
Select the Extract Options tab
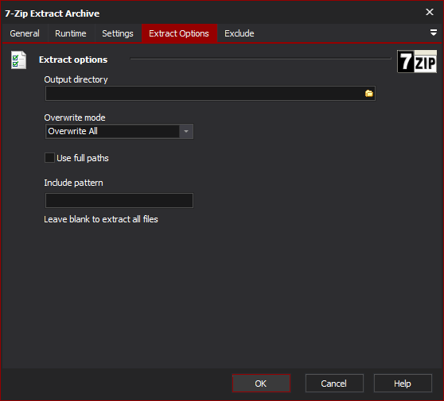coord(179,33)
